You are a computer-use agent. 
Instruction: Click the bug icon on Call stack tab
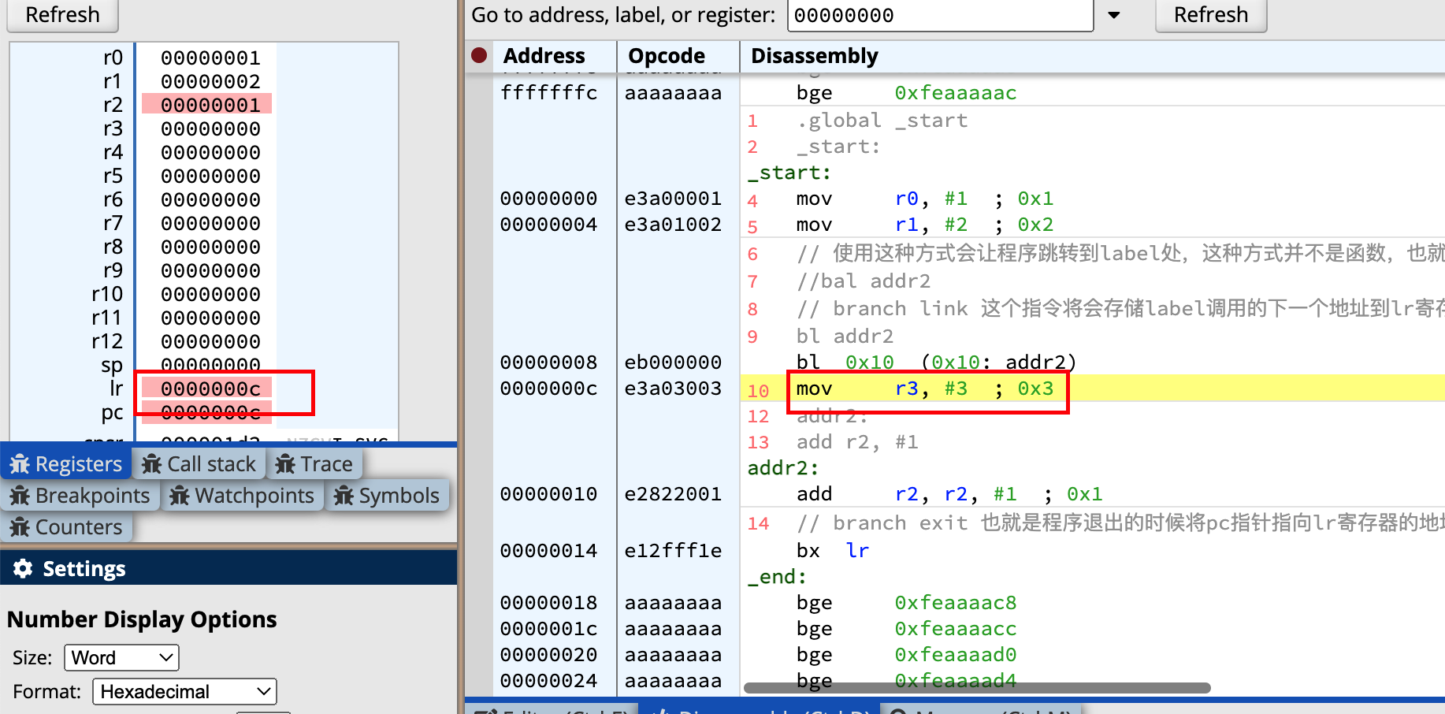(152, 464)
